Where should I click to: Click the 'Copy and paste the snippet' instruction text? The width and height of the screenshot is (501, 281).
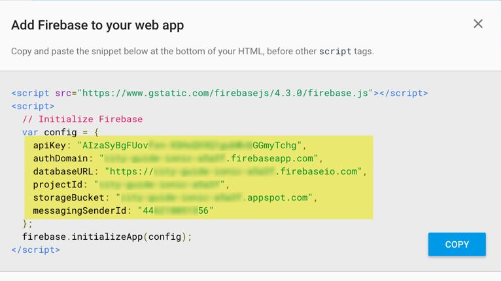(192, 51)
